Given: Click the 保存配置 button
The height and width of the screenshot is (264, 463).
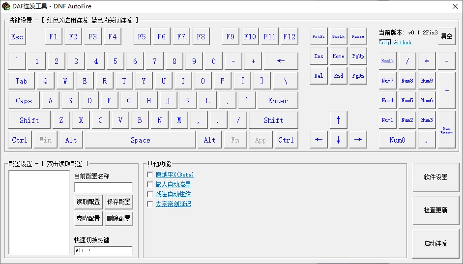Looking at the screenshot, I should point(119,202).
